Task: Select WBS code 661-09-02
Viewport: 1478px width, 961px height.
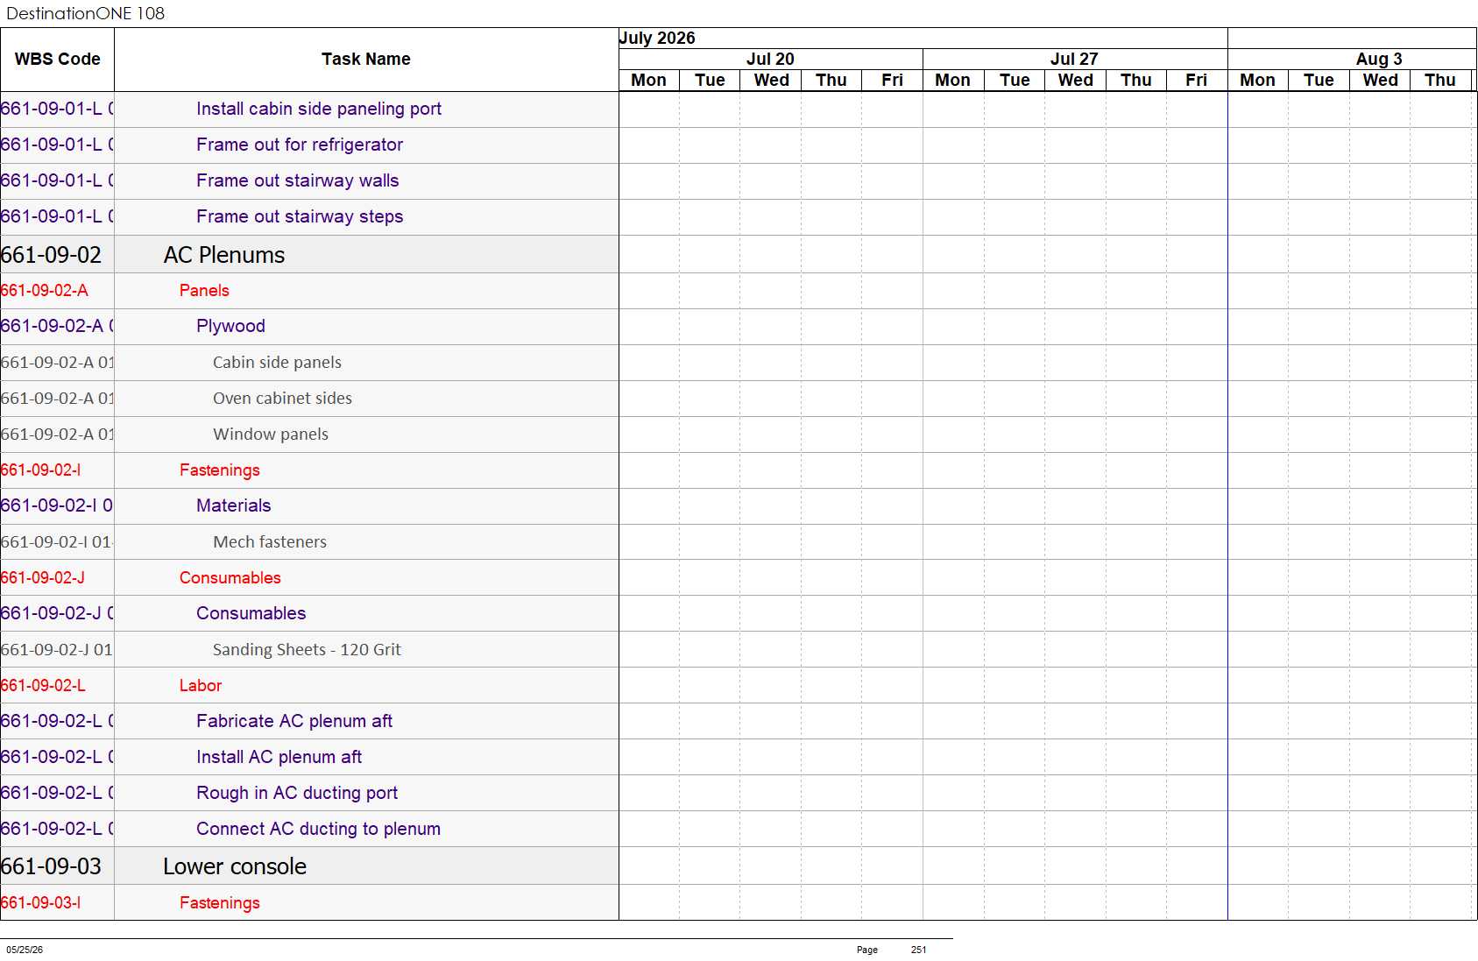Action: (51, 255)
